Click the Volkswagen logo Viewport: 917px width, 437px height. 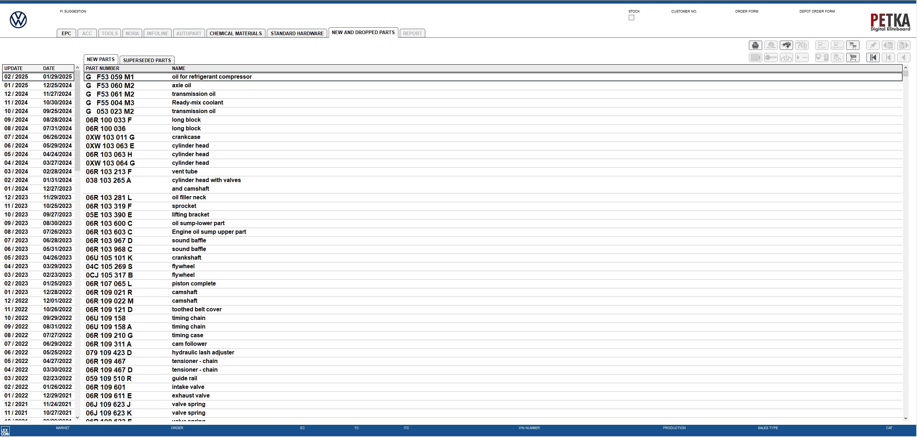[x=18, y=20]
